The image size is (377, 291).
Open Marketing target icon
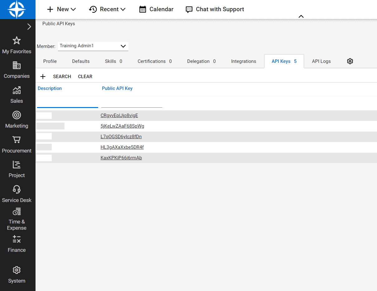(17, 115)
